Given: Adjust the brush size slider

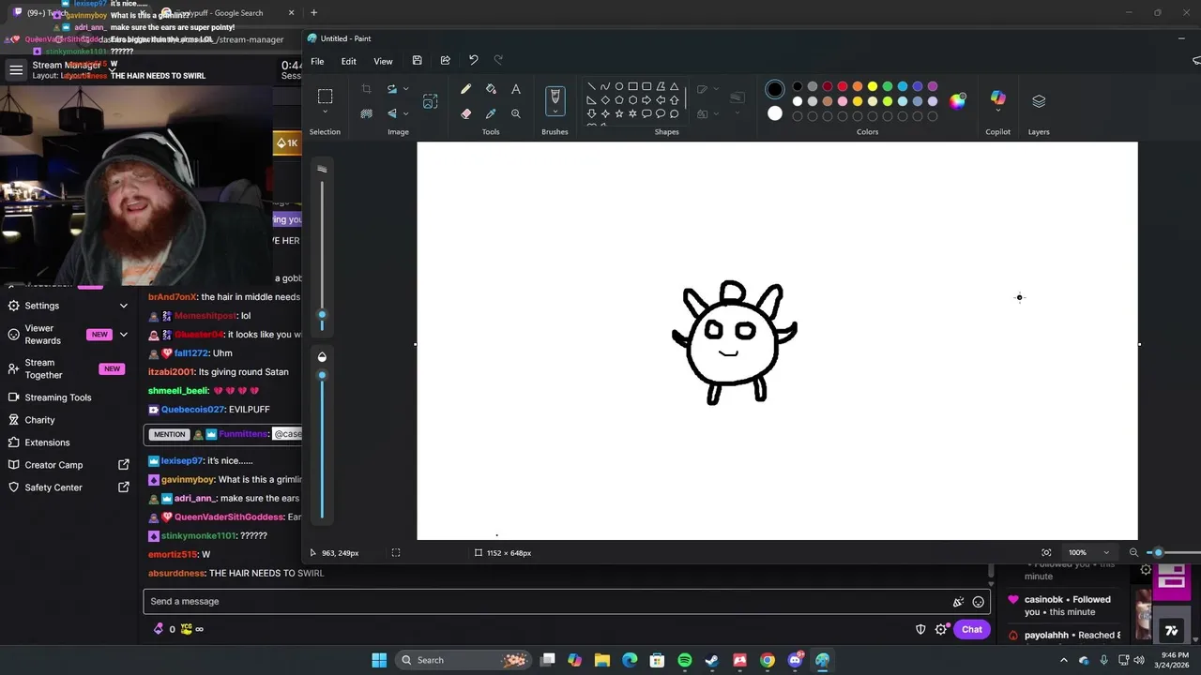Looking at the screenshot, I should coord(322,315).
